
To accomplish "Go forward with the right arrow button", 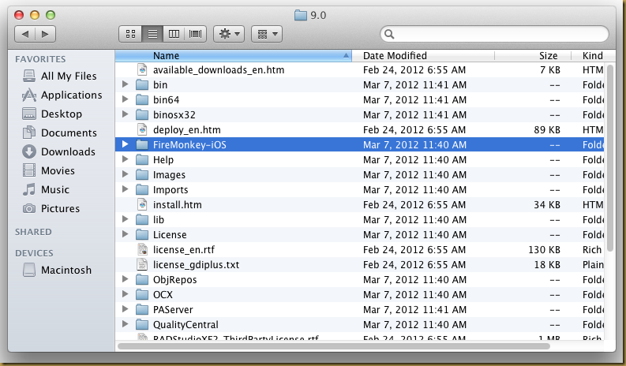I will coord(45,34).
